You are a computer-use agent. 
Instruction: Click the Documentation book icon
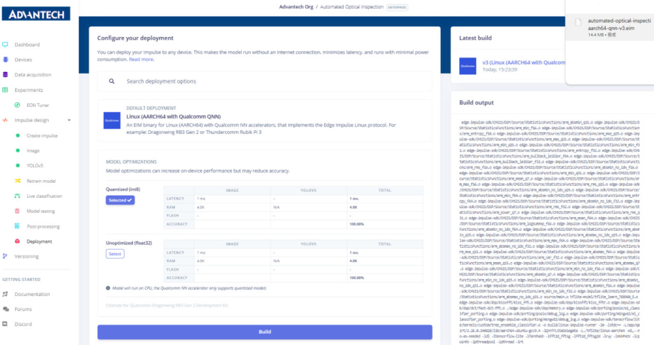click(5, 294)
